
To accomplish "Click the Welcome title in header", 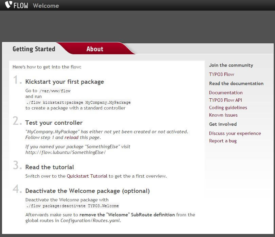I will (x=46, y=6).
